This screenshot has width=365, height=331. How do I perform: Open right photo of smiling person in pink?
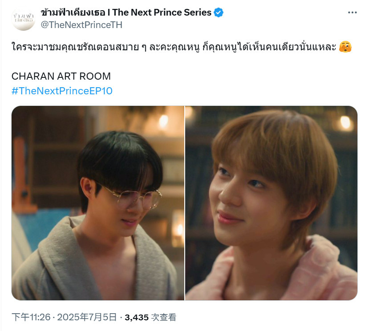point(272,203)
